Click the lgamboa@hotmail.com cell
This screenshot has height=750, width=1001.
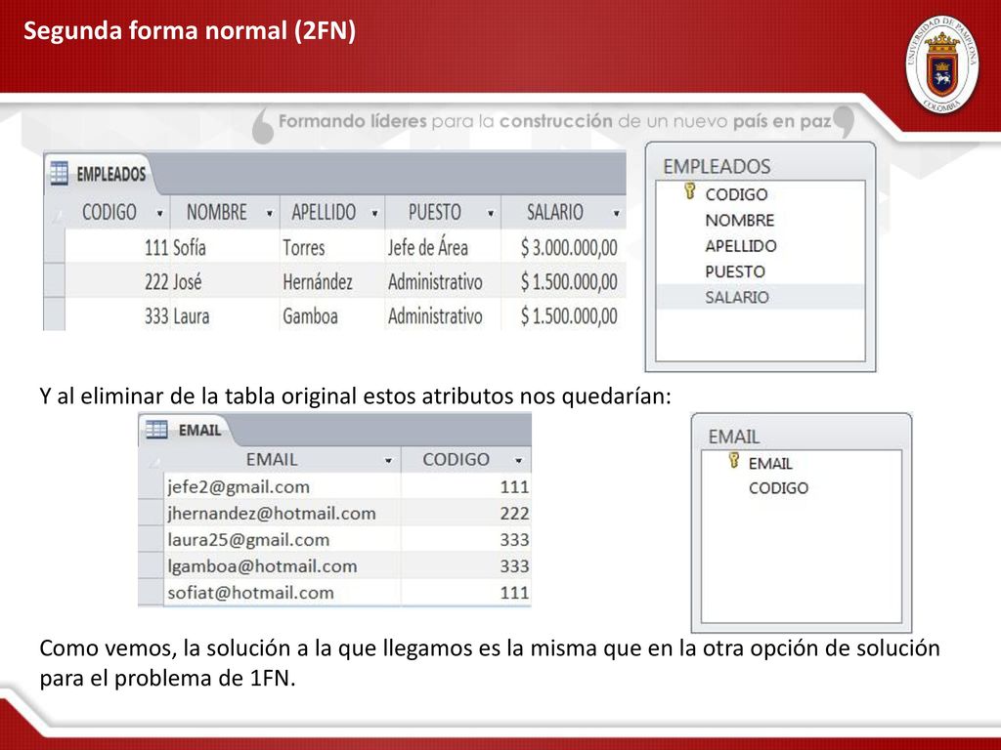pos(283,565)
